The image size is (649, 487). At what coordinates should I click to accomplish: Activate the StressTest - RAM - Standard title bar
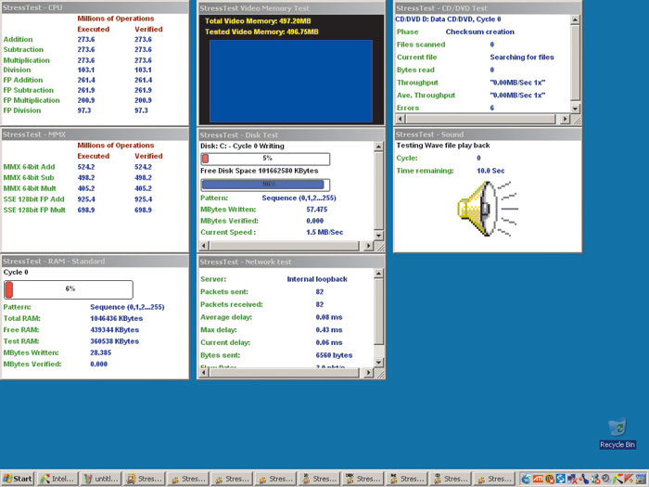click(x=95, y=261)
